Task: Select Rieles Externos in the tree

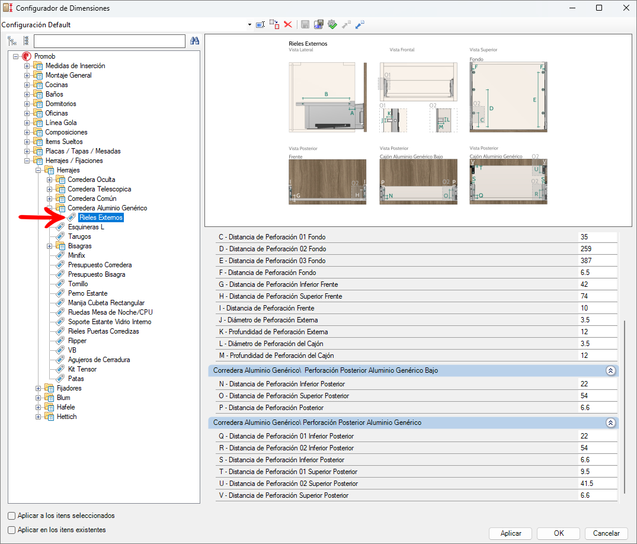Action: pyautogui.click(x=101, y=217)
